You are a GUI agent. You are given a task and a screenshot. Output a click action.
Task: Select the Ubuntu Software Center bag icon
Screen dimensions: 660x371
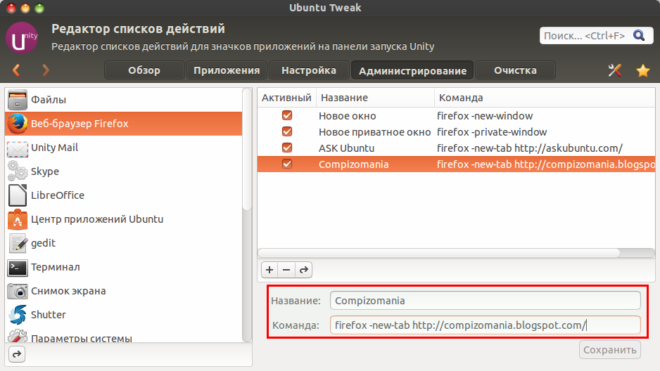tap(18, 219)
